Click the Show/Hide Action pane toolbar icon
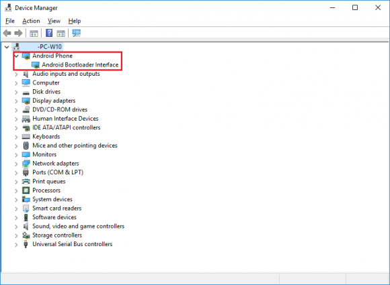Screen dimensions: 390x285 (x=61, y=33)
